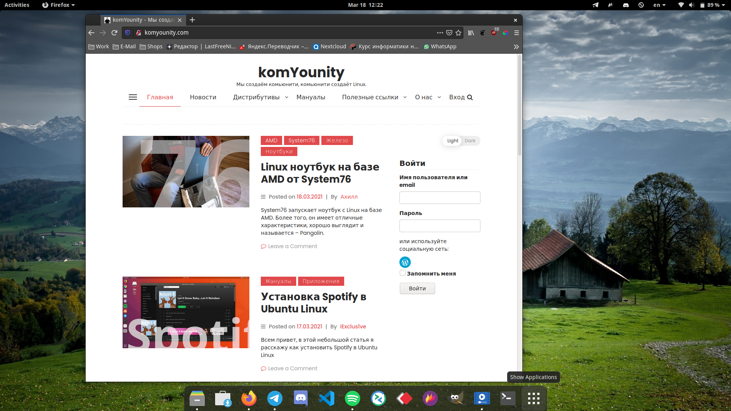Open Вход menu item
The width and height of the screenshot is (731, 411).
click(457, 97)
